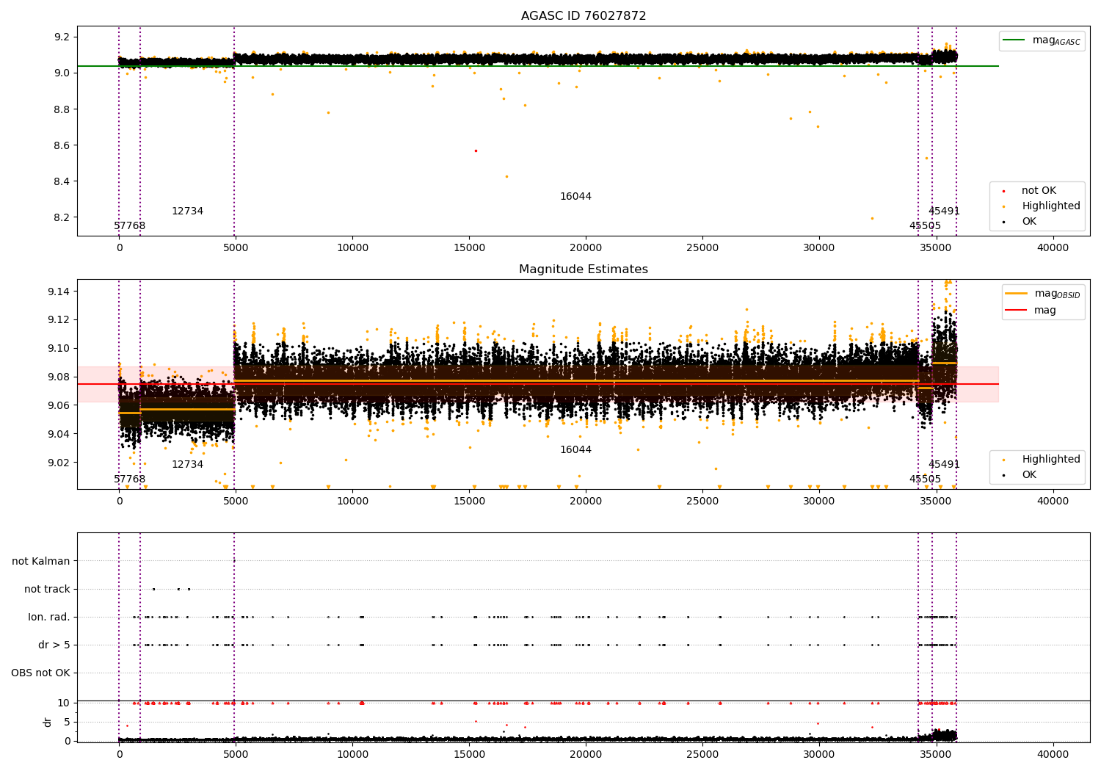This screenshot has height=771, width=1101.
Task: Click y-axis tick '10' in bottom plot
Action: (x=64, y=703)
